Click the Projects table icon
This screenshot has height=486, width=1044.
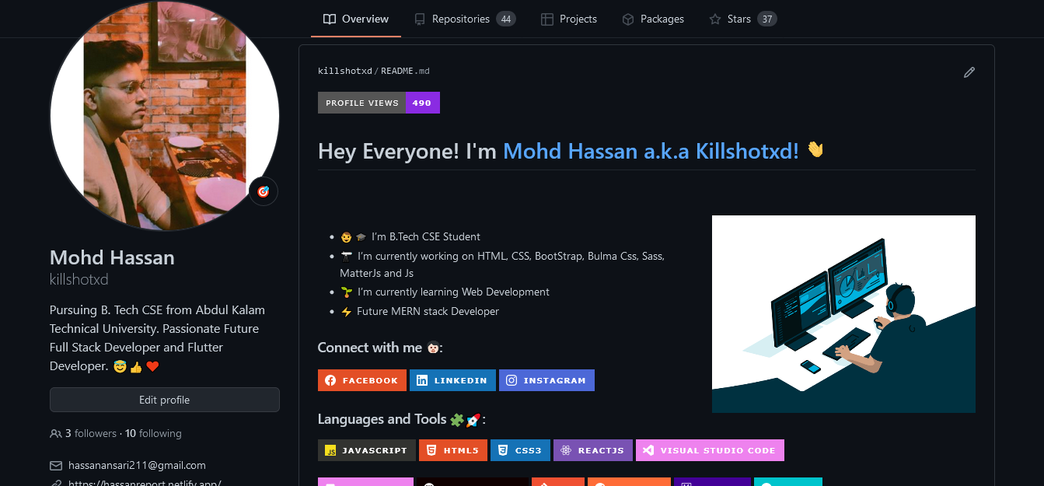(547, 19)
